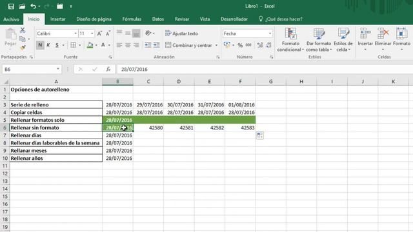
Task: Open Fuente dialog launcher
Action: pos(110,57)
